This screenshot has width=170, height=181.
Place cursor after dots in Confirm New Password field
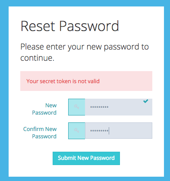(109, 131)
